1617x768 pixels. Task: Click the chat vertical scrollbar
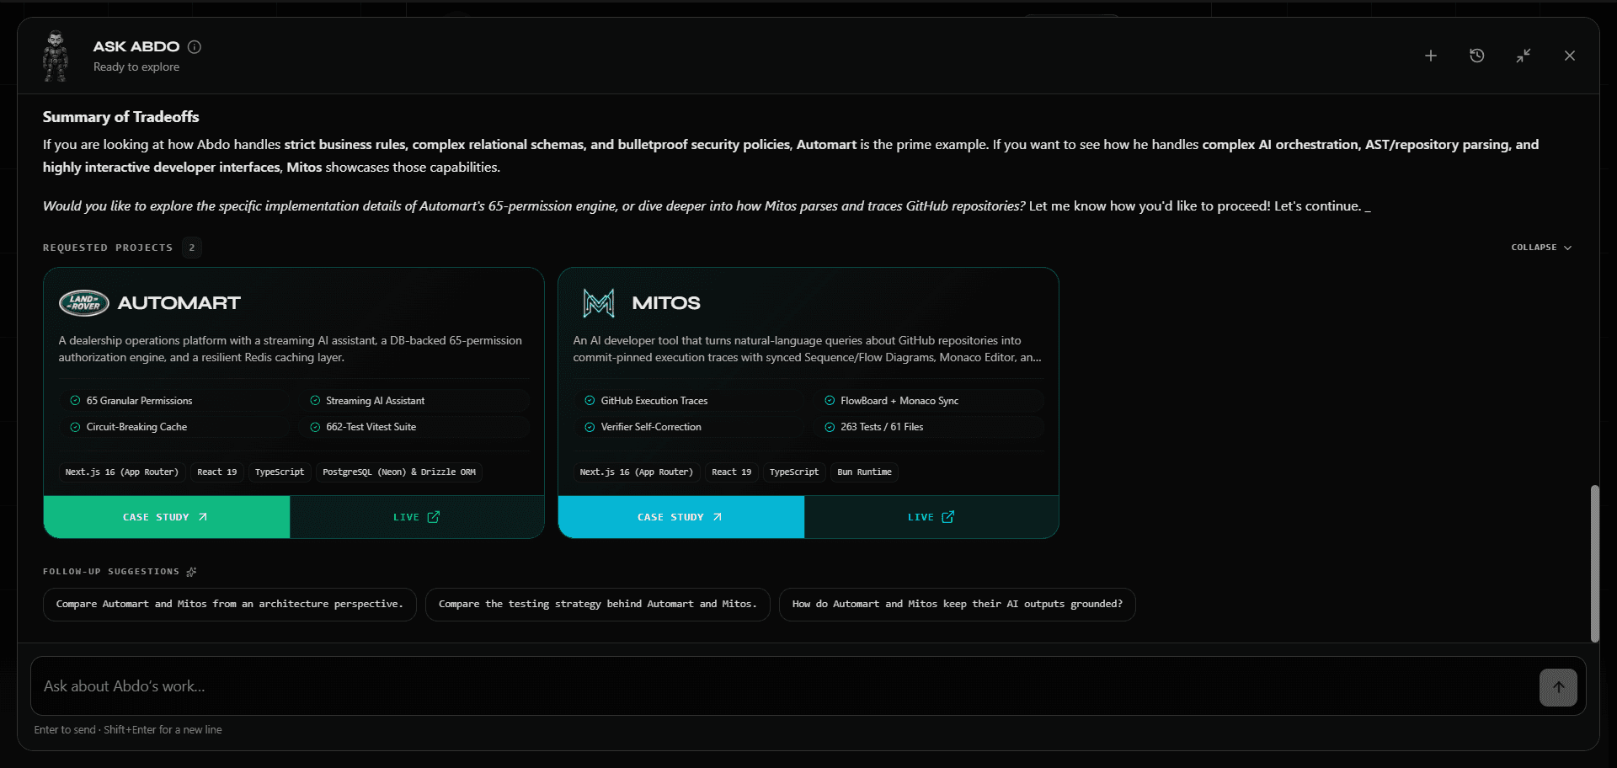1594,563
